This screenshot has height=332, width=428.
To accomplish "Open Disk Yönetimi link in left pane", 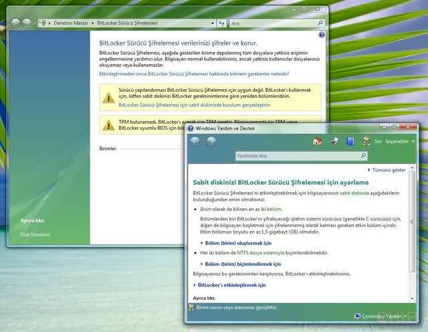I will click(x=35, y=234).
